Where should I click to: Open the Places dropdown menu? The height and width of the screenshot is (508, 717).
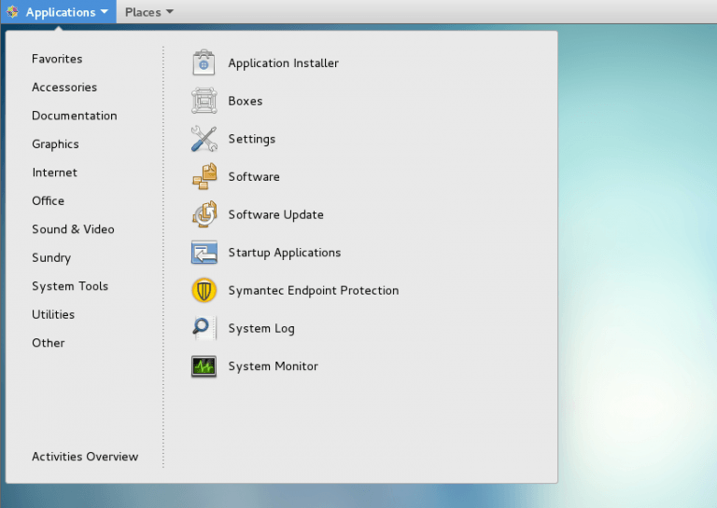click(x=149, y=12)
